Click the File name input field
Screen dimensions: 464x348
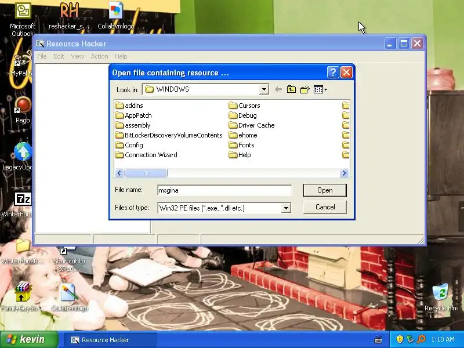tap(224, 190)
